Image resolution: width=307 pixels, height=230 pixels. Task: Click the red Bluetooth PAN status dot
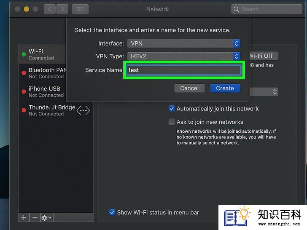24,73
